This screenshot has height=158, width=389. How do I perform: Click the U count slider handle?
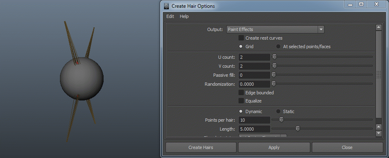(274, 57)
